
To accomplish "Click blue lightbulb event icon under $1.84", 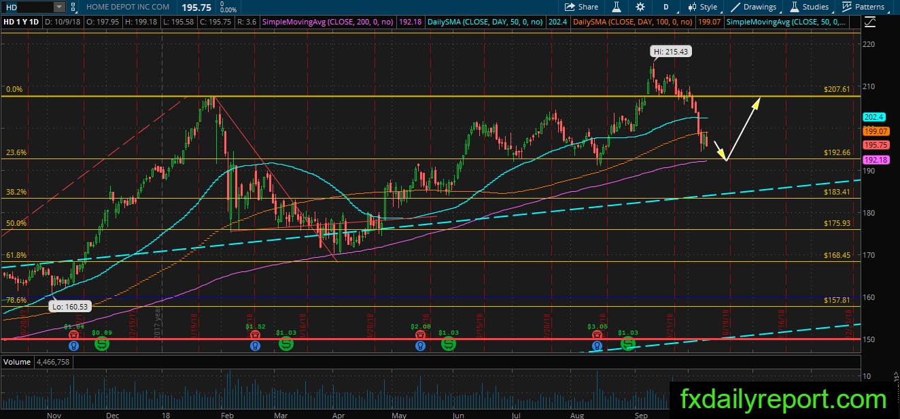I will [x=73, y=345].
